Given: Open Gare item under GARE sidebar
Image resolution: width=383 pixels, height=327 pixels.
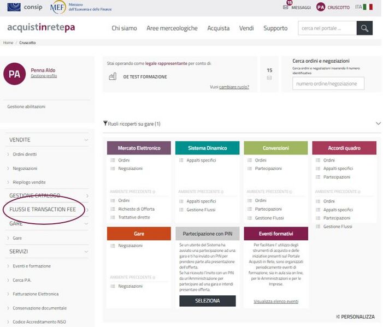Looking at the screenshot, I should 17,238.
